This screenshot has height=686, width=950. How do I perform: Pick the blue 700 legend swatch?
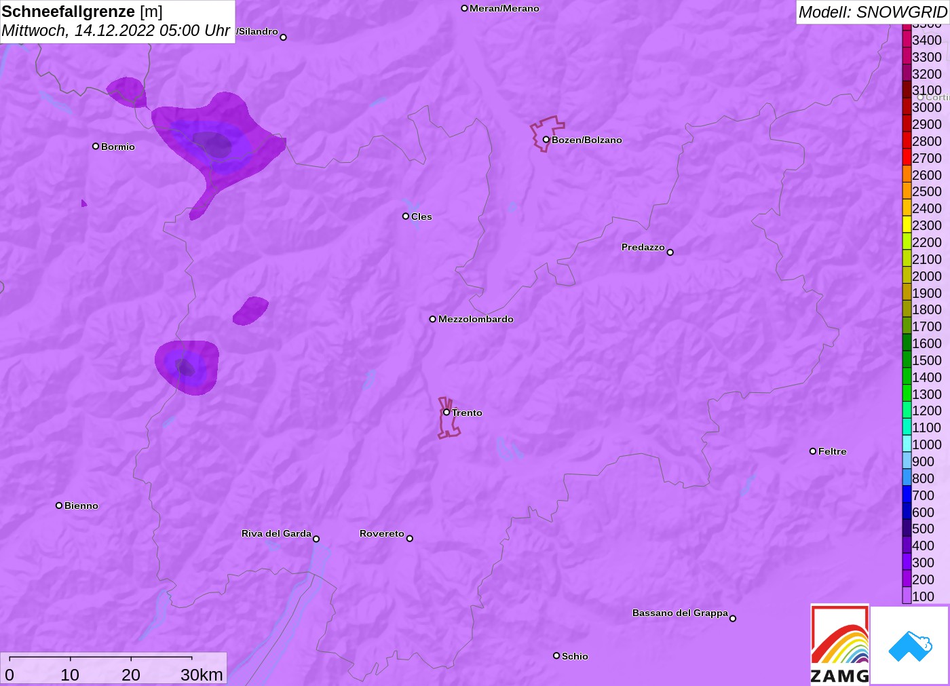[907, 495]
